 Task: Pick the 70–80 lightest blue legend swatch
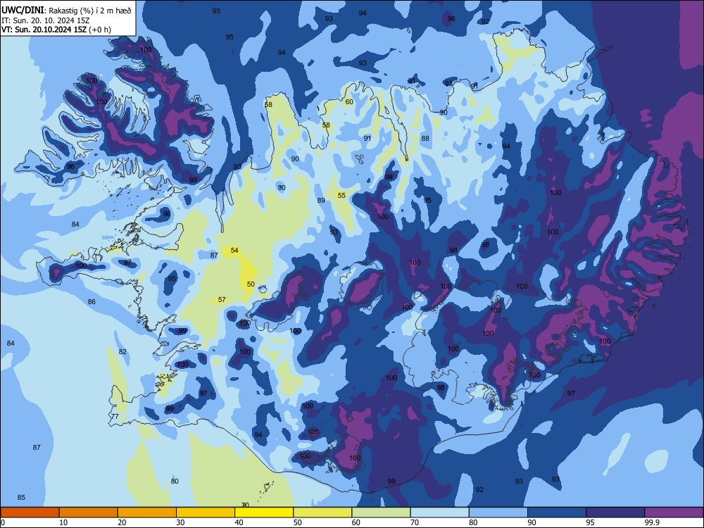pos(439,513)
